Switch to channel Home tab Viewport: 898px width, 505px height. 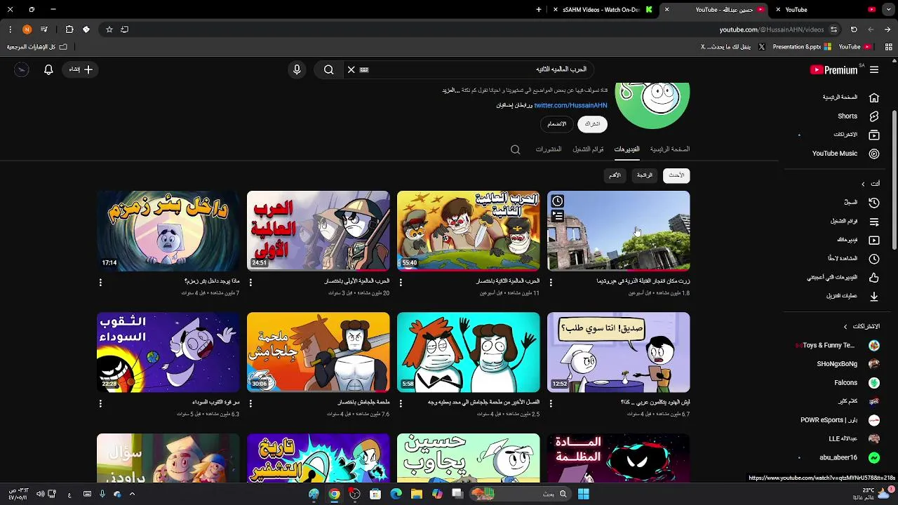click(x=670, y=149)
